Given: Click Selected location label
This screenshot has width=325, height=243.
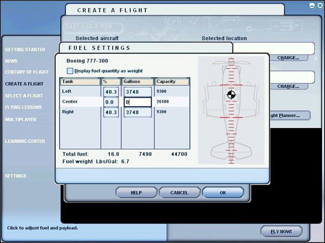Looking at the screenshot, I should [x=224, y=38].
